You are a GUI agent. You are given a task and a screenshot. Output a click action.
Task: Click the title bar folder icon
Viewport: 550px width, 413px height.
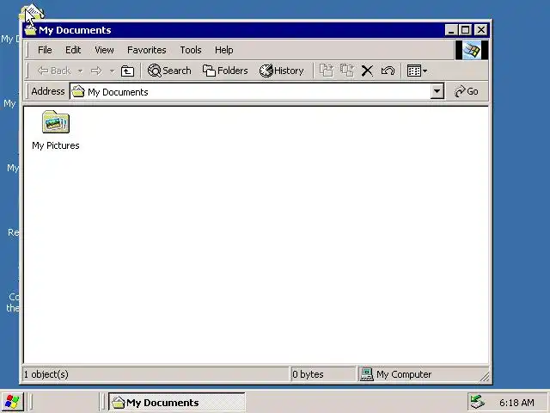(x=31, y=30)
